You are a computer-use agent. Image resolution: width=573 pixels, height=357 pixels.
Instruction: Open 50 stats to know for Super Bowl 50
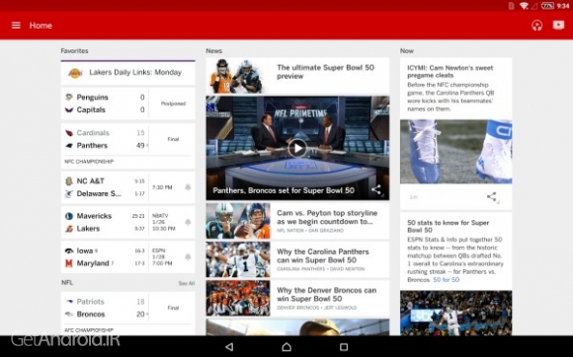tap(448, 227)
